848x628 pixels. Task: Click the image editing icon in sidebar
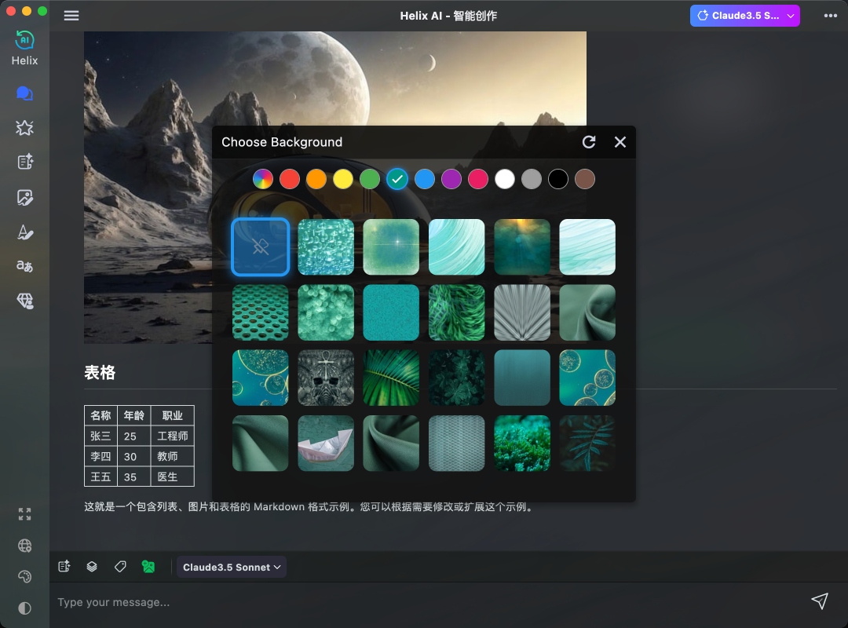pyautogui.click(x=24, y=197)
